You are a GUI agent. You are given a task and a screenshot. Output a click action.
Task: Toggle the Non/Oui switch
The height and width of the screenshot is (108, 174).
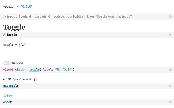(7, 63)
